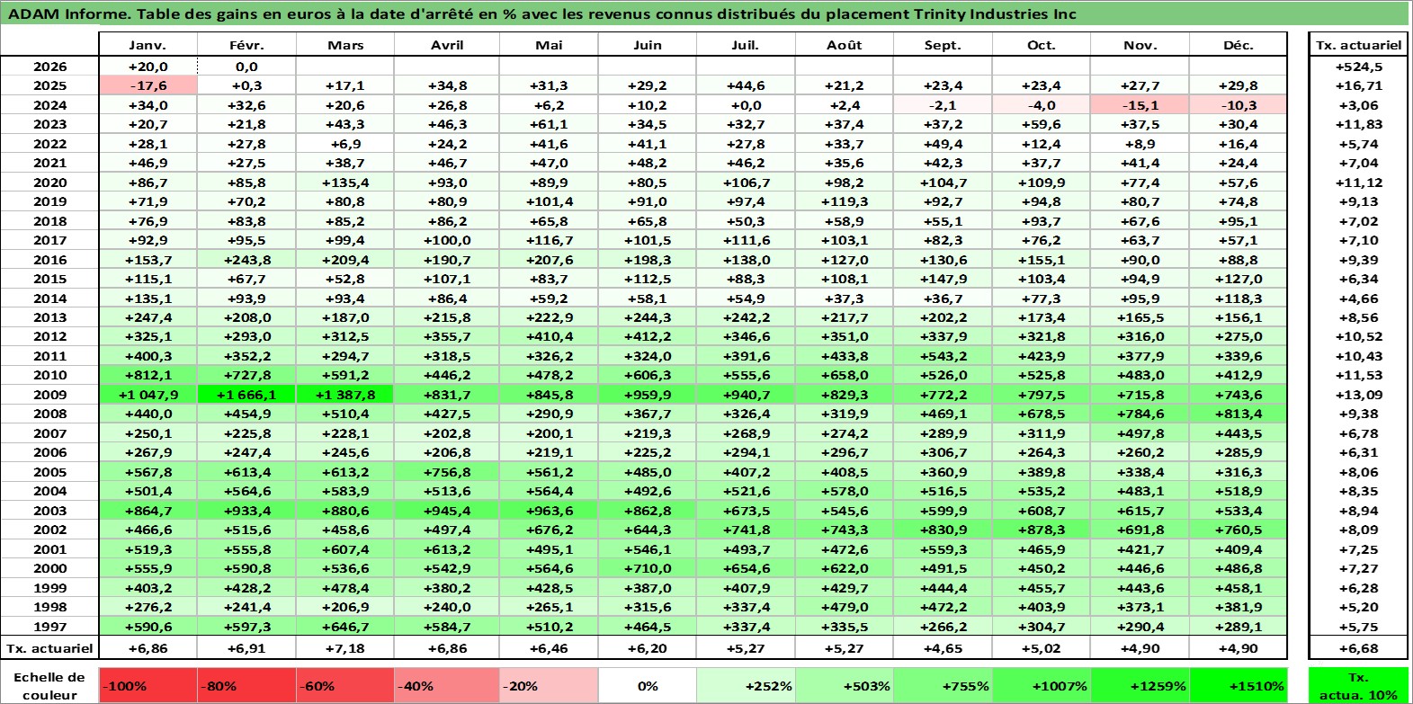
Task: Click the 2009 row label
Action: 49,395
